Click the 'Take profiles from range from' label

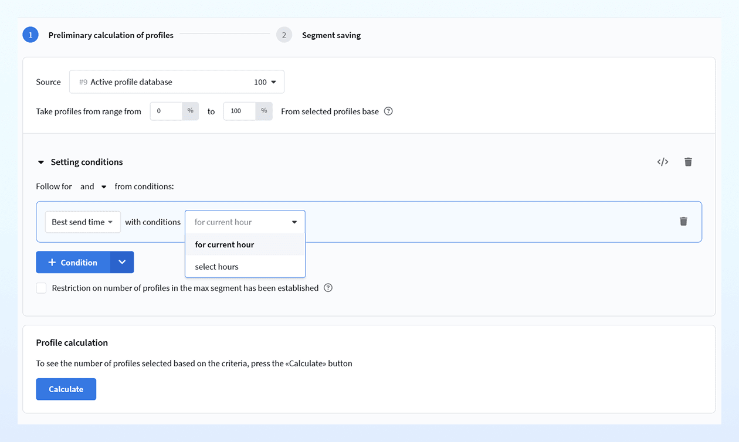pos(89,111)
